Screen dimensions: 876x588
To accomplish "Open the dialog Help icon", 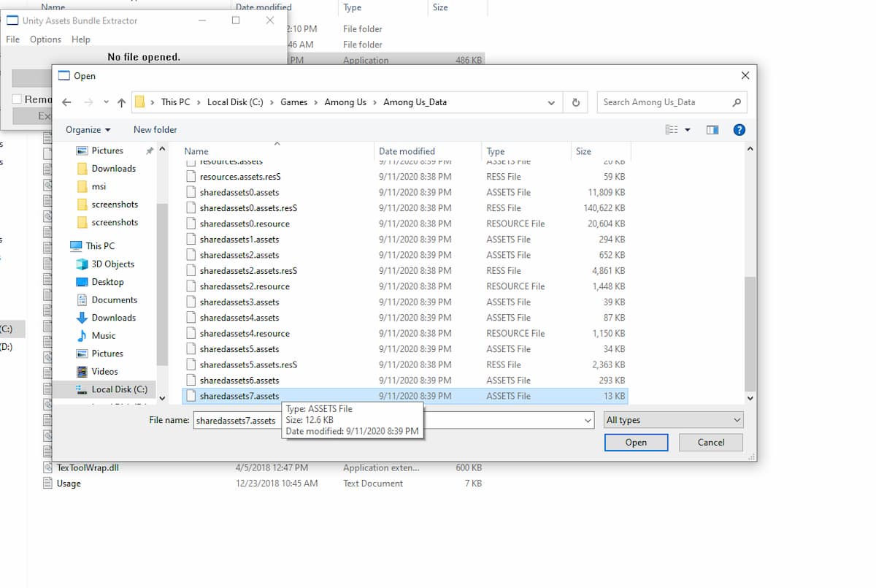I will pyautogui.click(x=739, y=130).
